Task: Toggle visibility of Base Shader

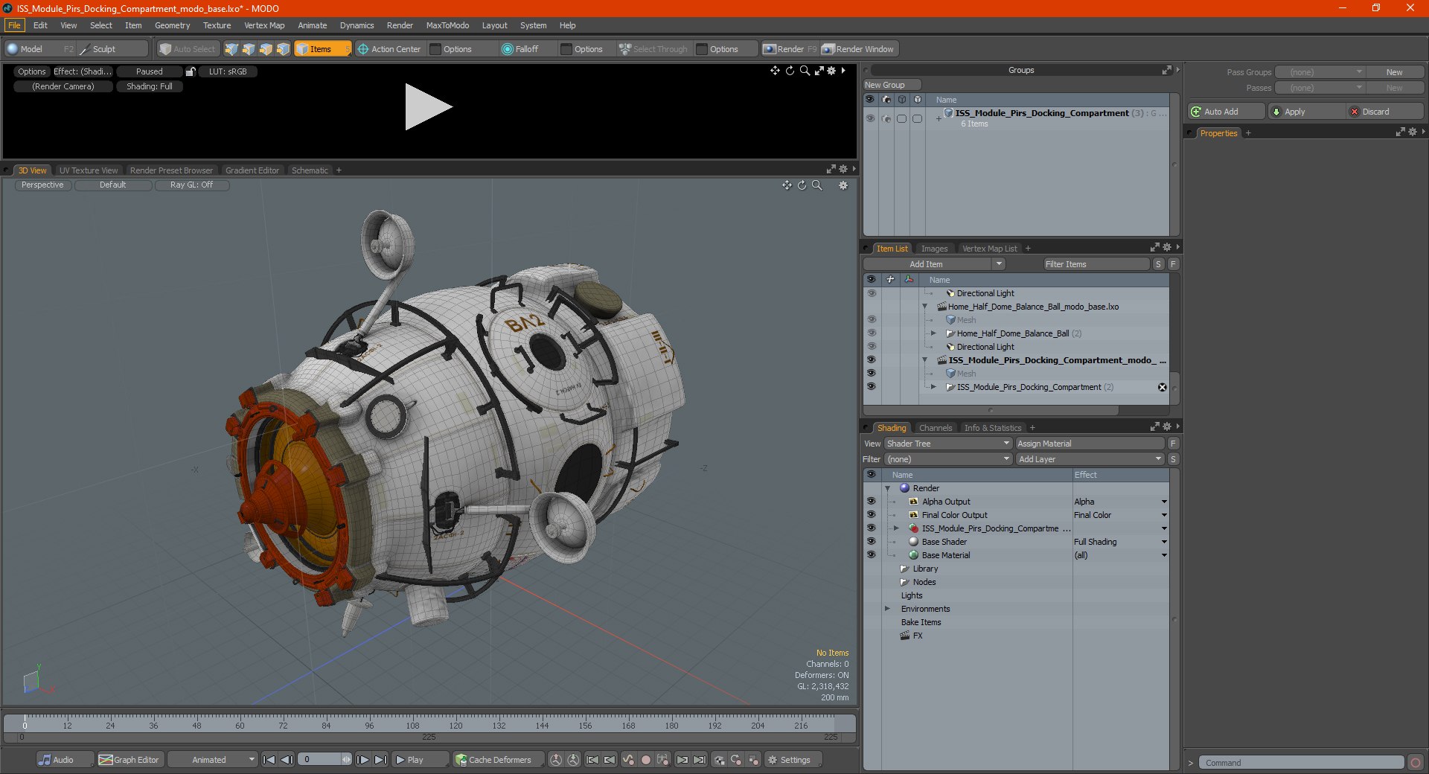Action: coord(871,542)
